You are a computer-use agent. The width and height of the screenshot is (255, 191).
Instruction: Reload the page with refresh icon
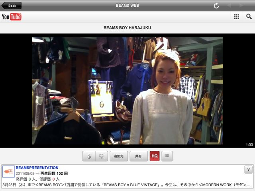[x=216, y=6]
